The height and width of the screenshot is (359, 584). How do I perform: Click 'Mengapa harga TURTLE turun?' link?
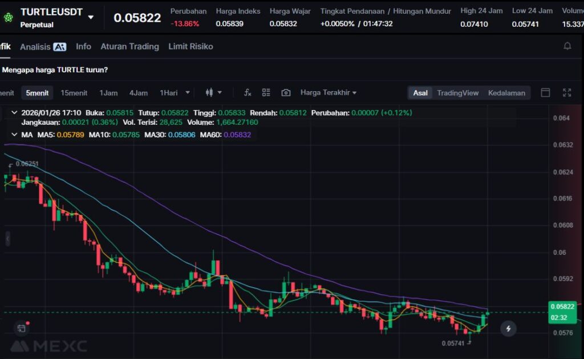55,70
